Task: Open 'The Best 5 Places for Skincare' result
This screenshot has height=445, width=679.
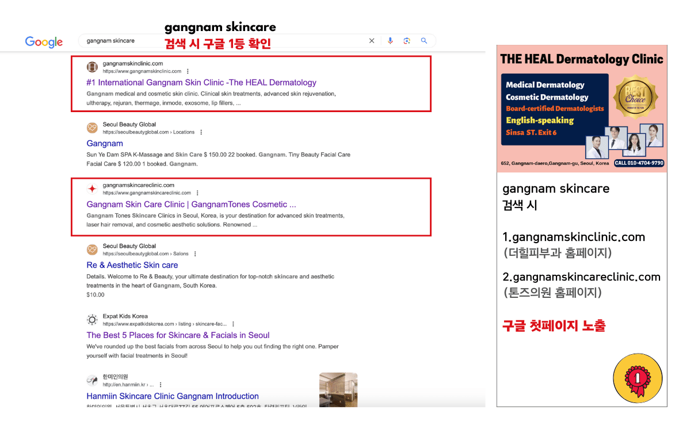Action: 178,335
